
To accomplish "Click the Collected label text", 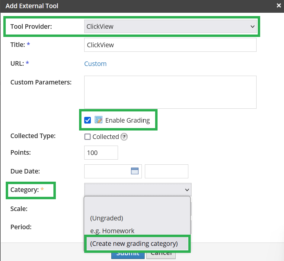I will 106,137.
